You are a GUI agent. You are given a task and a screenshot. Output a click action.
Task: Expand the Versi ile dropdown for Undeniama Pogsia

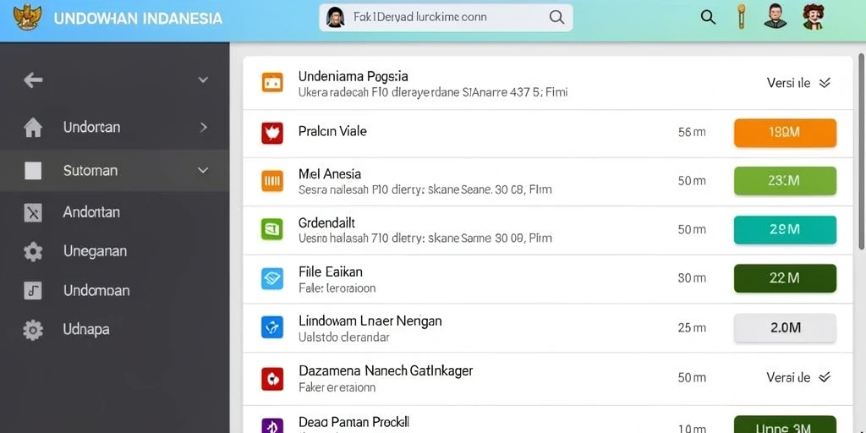[798, 83]
